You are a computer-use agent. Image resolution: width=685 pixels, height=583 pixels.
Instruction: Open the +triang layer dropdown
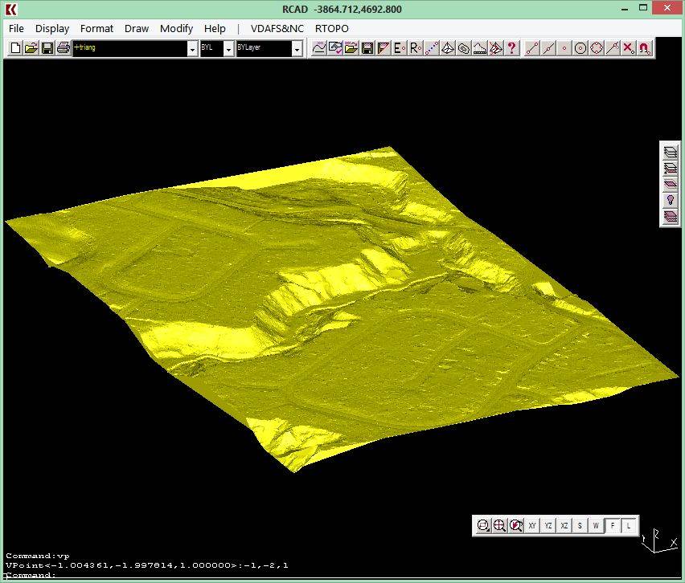coord(192,49)
